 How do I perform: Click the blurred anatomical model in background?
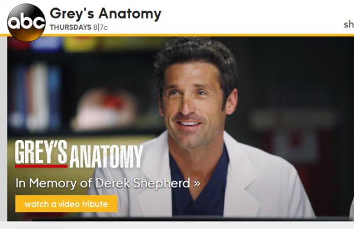[x=105, y=110]
